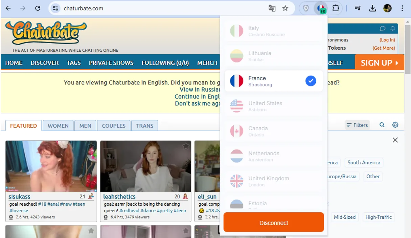Open the browser three-dot menu

tap(402, 8)
